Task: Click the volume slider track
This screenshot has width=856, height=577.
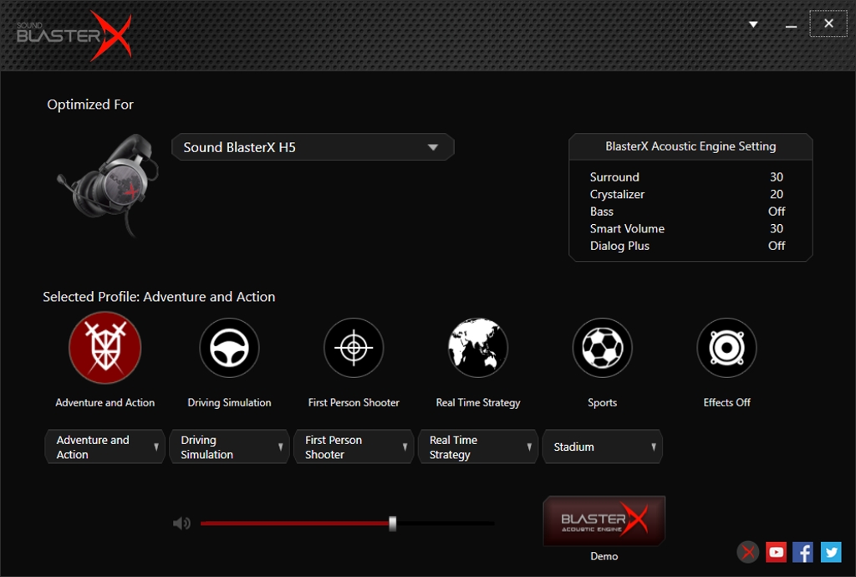Action: click(443, 523)
